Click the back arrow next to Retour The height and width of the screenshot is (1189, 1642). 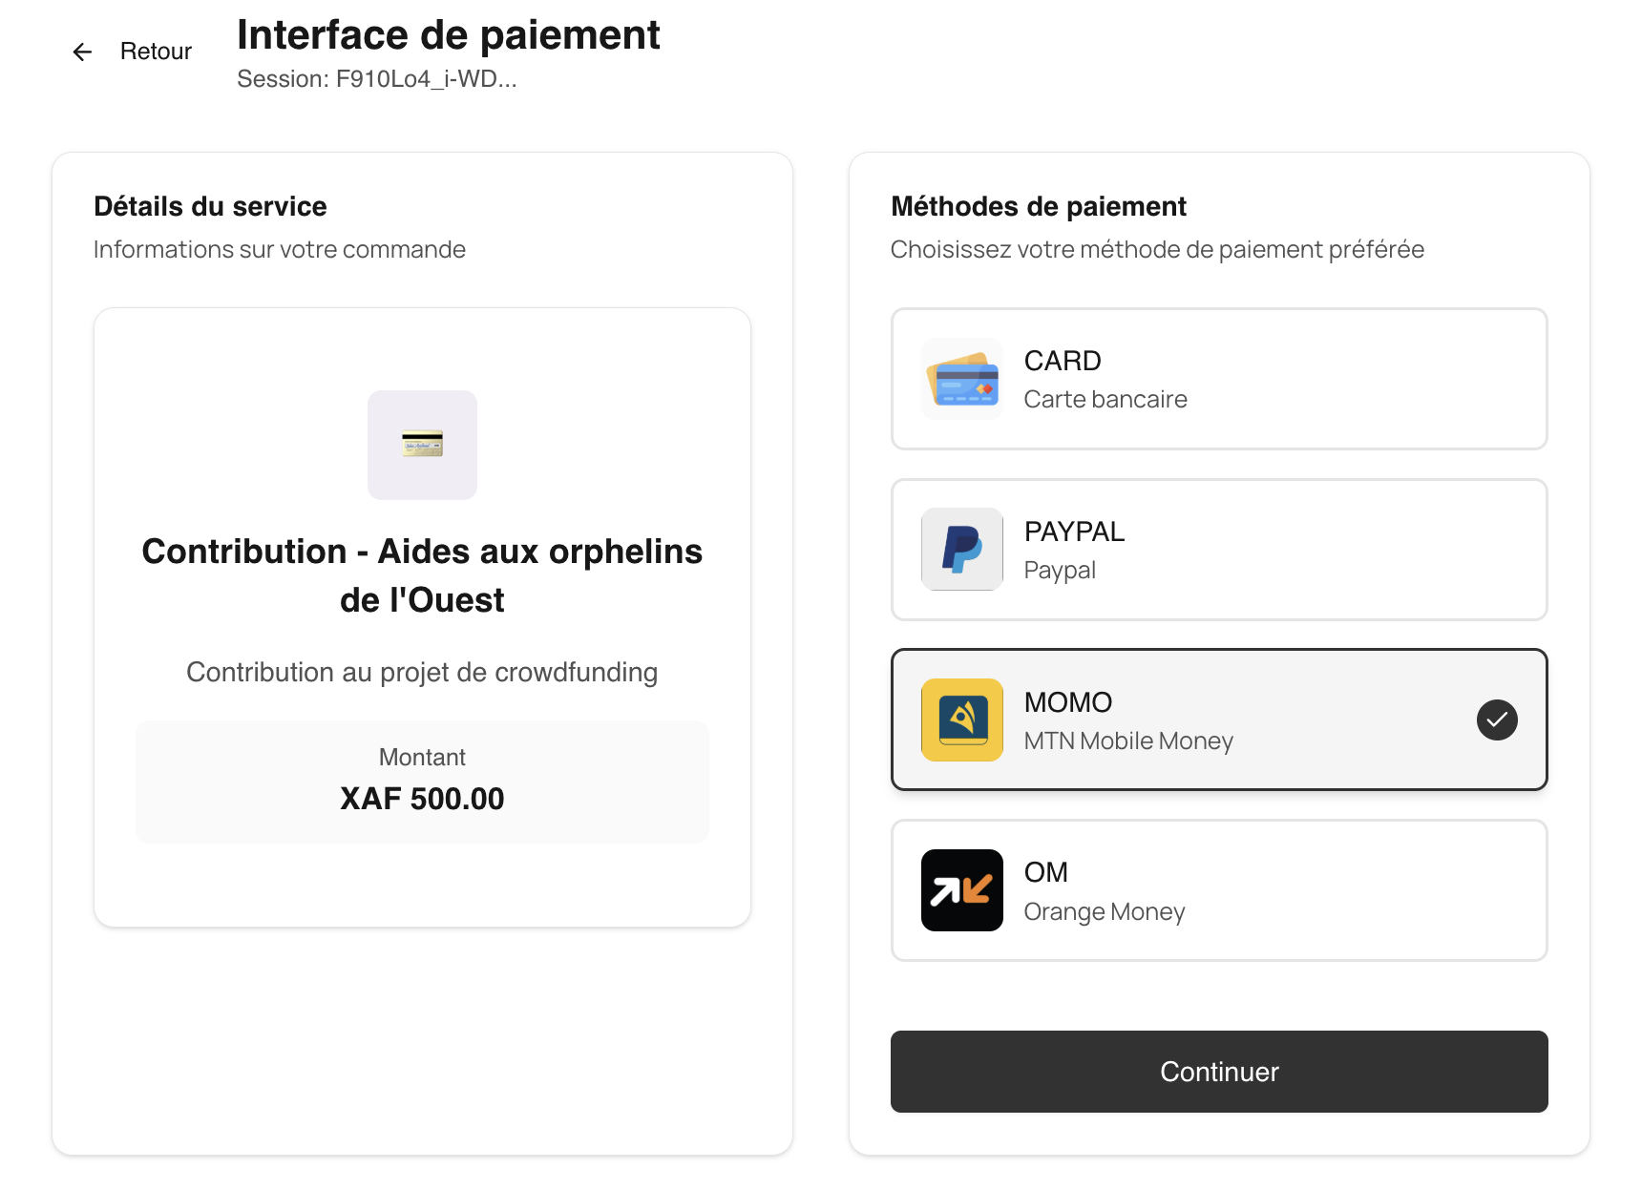click(x=82, y=51)
